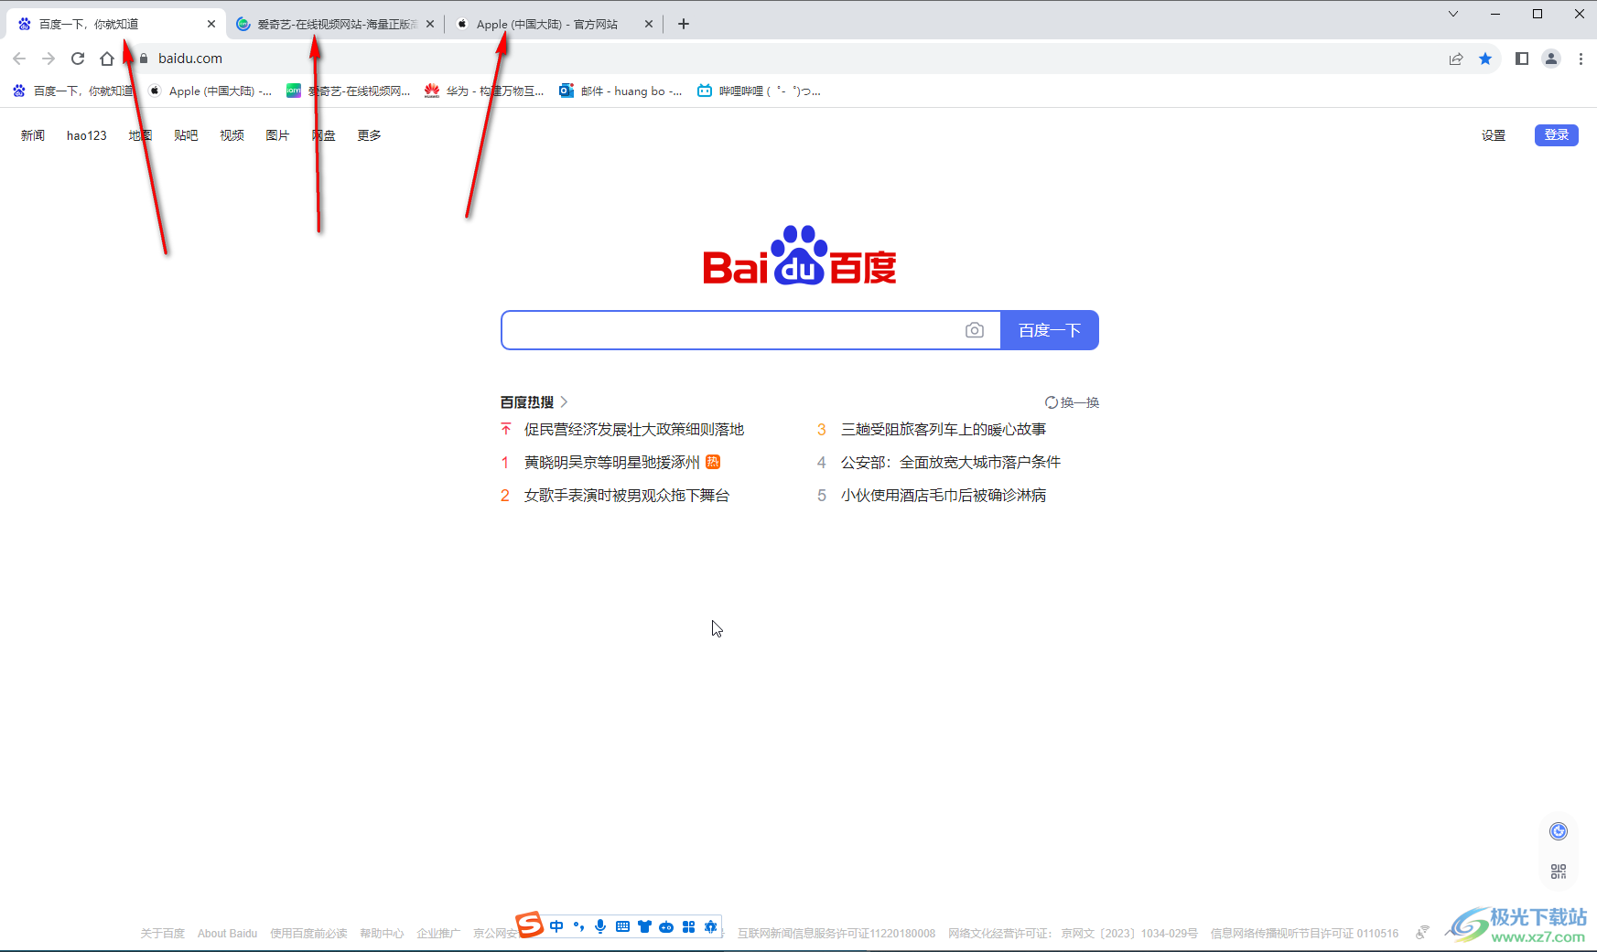Open a new tab with plus button
This screenshot has height=952, width=1597.
pos(684,24)
